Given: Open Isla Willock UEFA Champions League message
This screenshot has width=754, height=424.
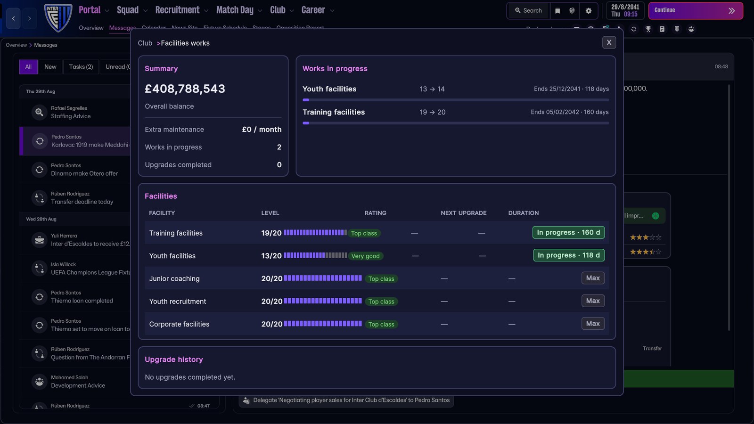Looking at the screenshot, I should [75, 269].
